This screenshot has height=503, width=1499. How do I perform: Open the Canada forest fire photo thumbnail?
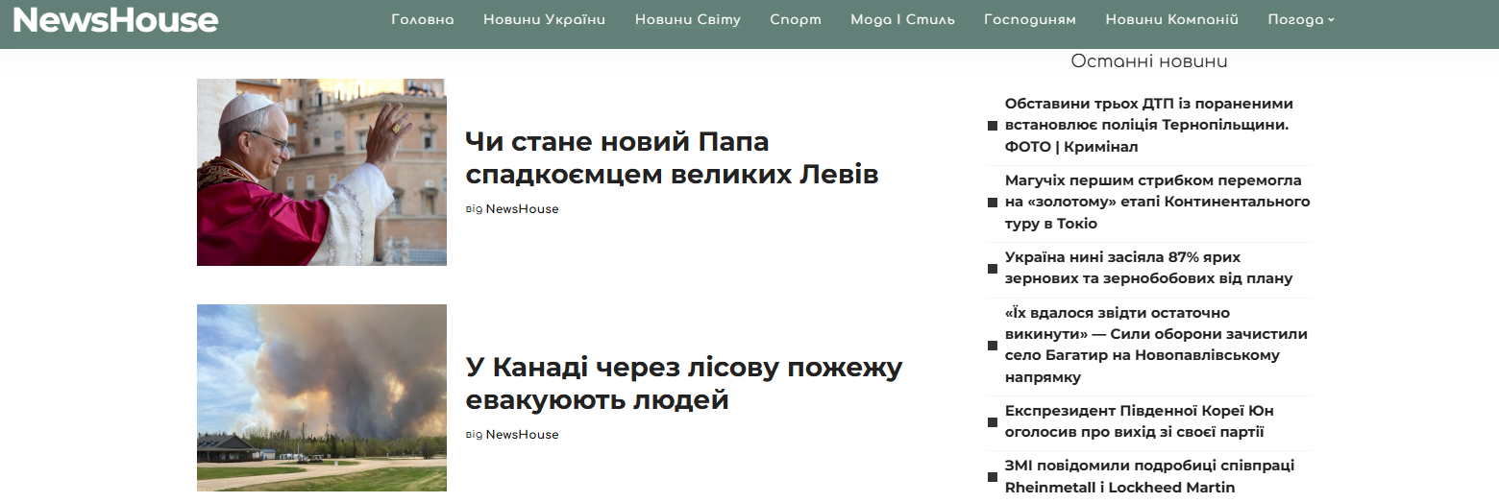point(322,397)
